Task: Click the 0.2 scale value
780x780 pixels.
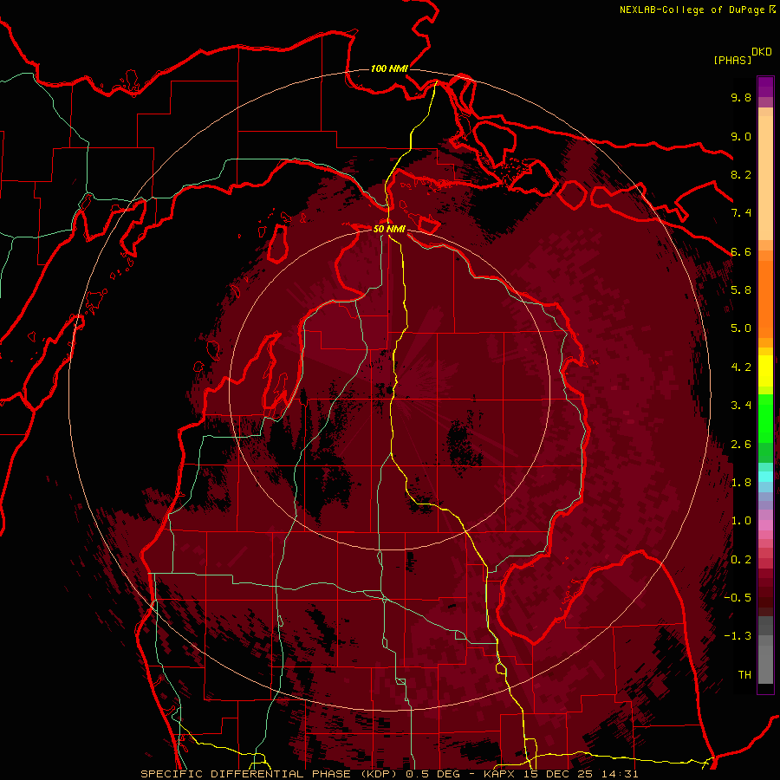Action: click(x=741, y=560)
